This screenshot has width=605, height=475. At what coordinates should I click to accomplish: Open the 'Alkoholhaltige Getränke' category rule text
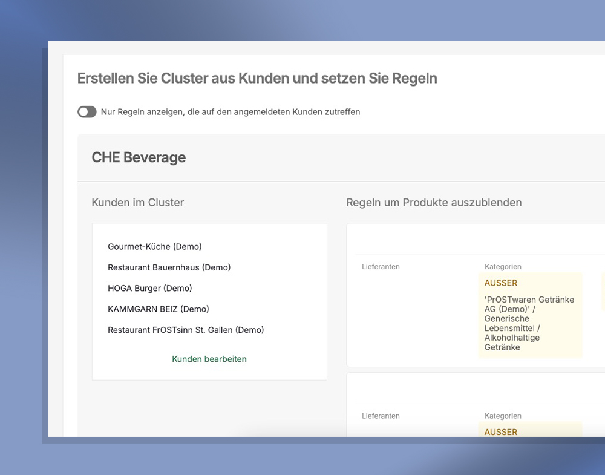point(512,342)
